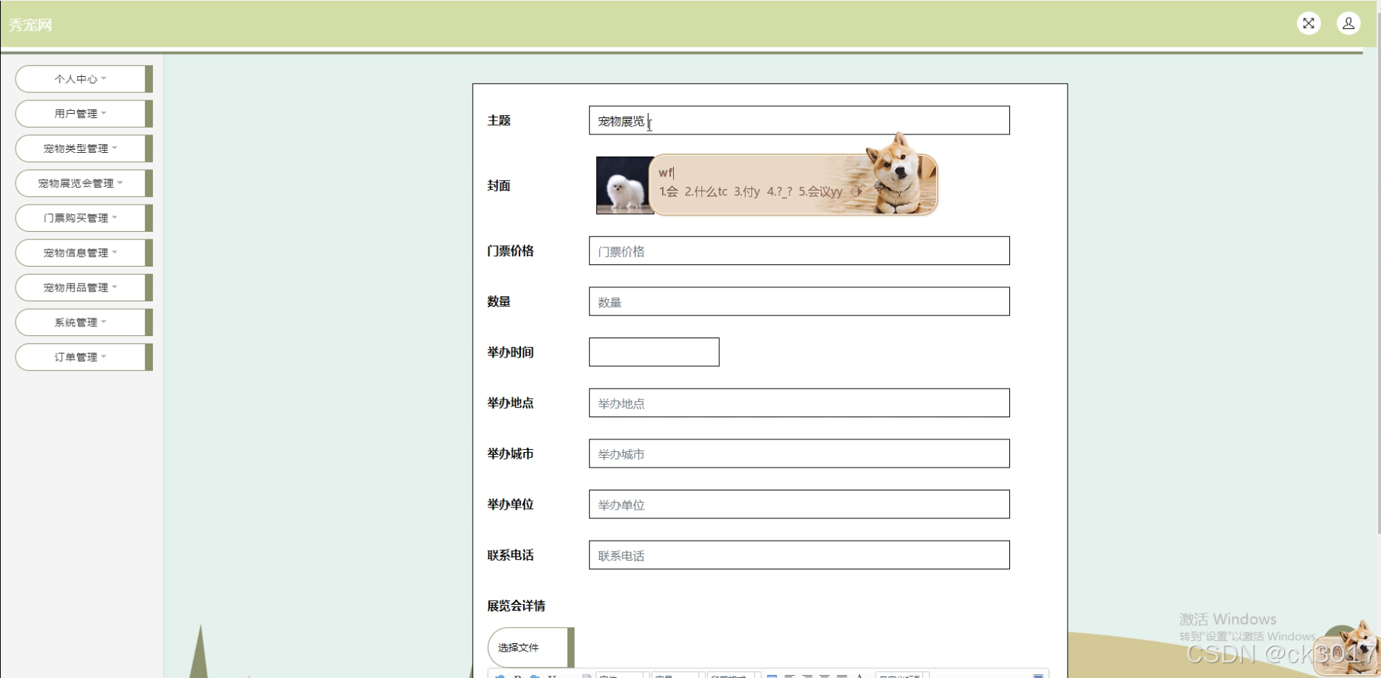Expand the 用户管理 sidebar menu
The width and height of the screenshot is (1381, 678).
coord(83,114)
